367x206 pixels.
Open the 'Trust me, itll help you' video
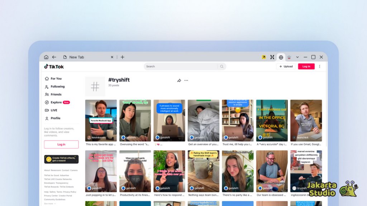[238, 121]
